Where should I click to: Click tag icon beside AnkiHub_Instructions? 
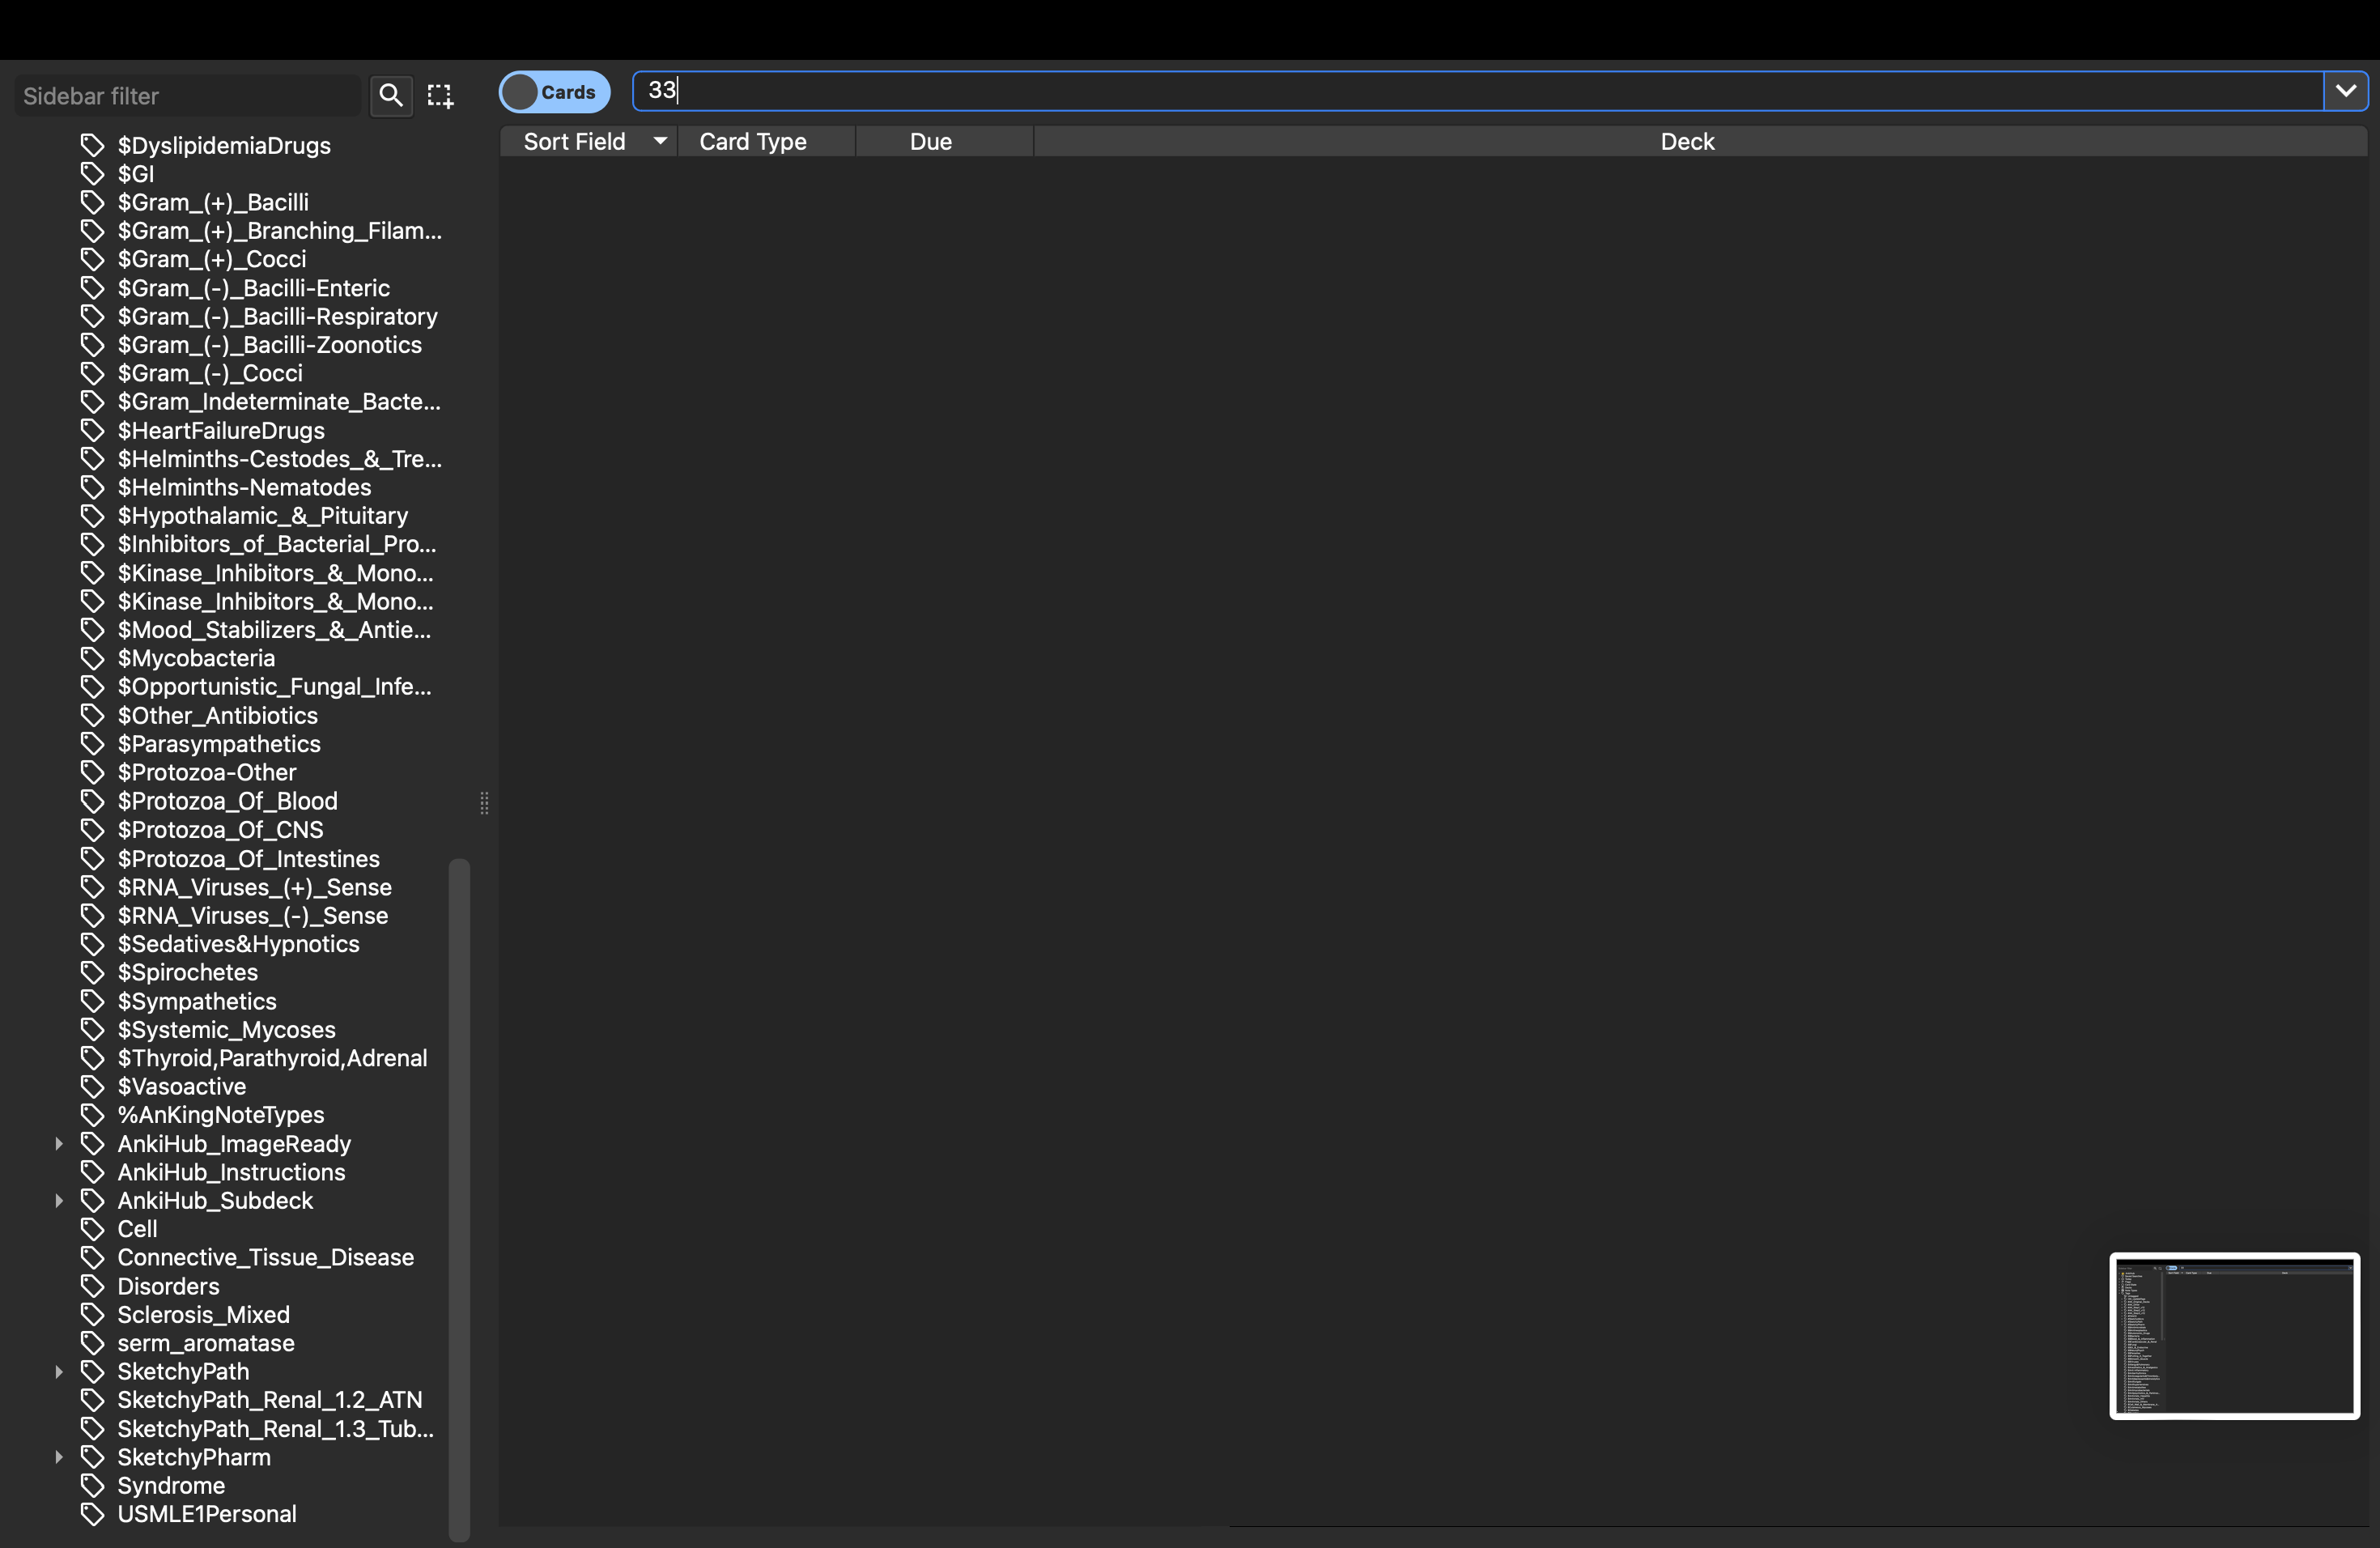pos(92,1172)
